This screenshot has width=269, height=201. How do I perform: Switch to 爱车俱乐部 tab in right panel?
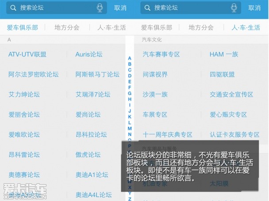[x=157, y=27]
